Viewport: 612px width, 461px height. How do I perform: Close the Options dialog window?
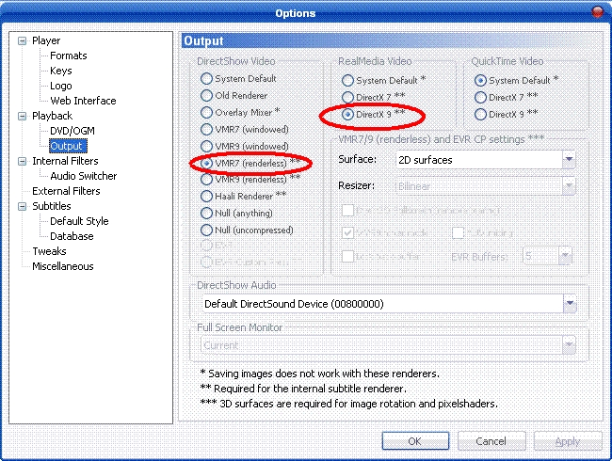[x=598, y=12]
